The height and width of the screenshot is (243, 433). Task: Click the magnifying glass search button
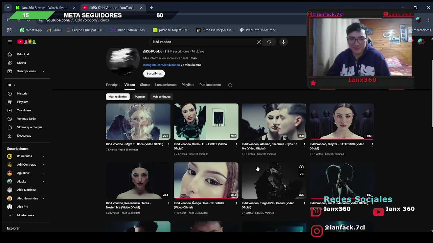pos(269,42)
